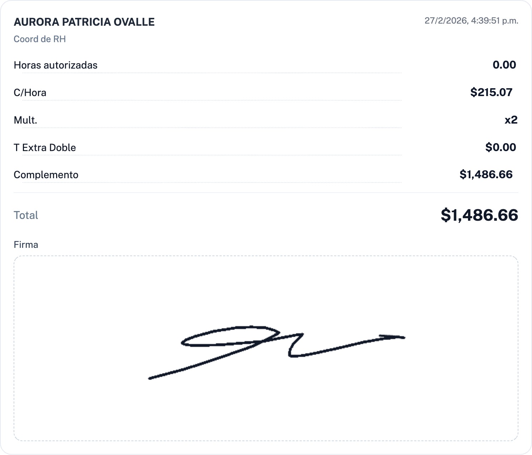Click the 0.00 authorized hours value
532x455 pixels.
pyautogui.click(x=504, y=65)
